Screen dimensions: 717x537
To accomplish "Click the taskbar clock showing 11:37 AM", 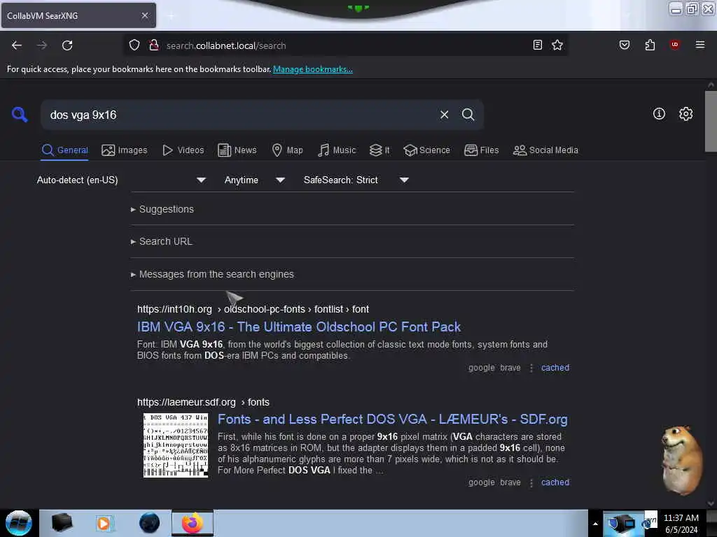I will tap(681, 523).
